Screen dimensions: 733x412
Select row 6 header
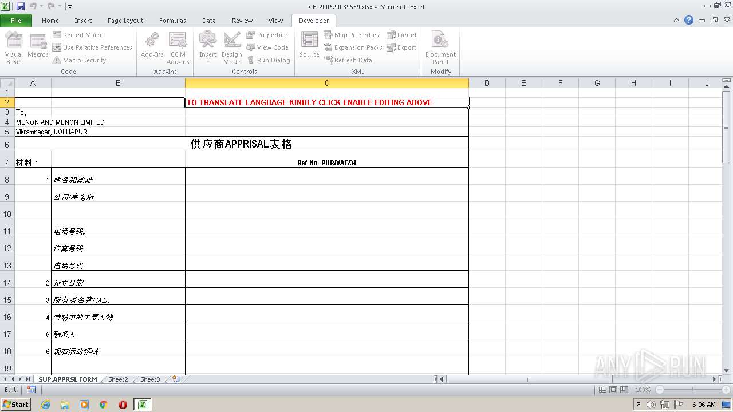coord(7,145)
